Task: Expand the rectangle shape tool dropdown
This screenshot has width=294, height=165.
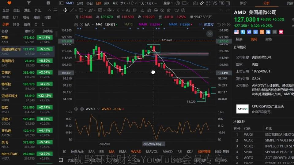Action: coord(85,10)
